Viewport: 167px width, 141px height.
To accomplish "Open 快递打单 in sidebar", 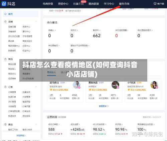I will pos(12,97).
